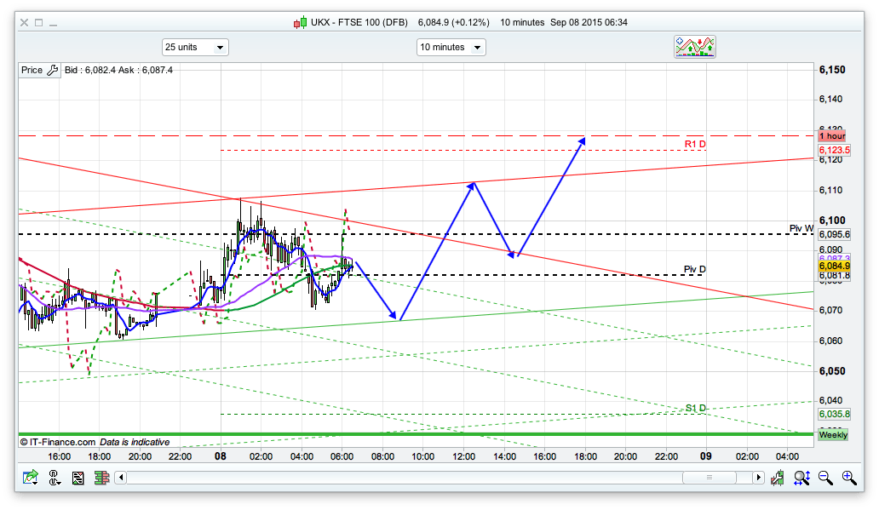This screenshot has width=879, height=510.
Task: Click the icon left of the zoom magnifiers
Action: (x=778, y=478)
